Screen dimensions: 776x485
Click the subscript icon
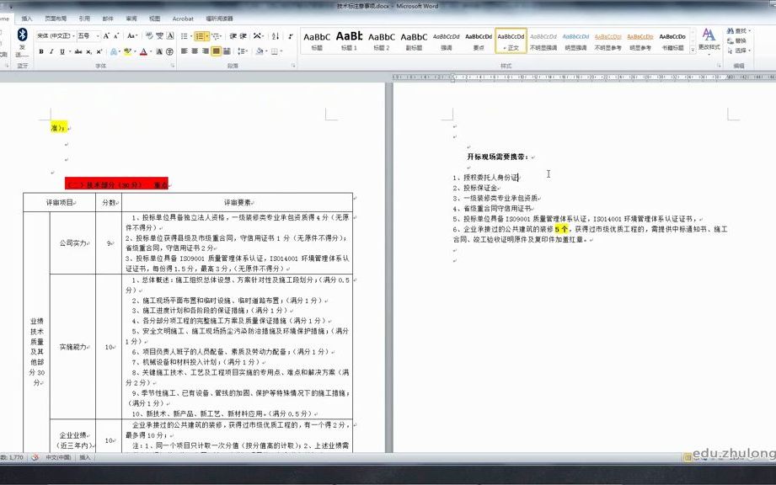[89, 51]
